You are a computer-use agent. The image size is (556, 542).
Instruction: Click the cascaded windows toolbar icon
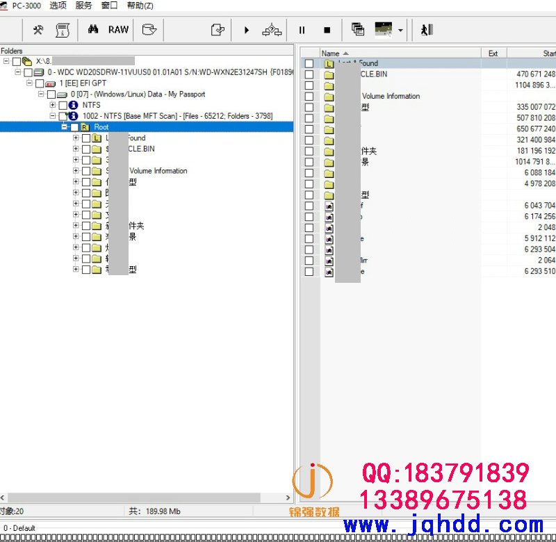(358, 29)
